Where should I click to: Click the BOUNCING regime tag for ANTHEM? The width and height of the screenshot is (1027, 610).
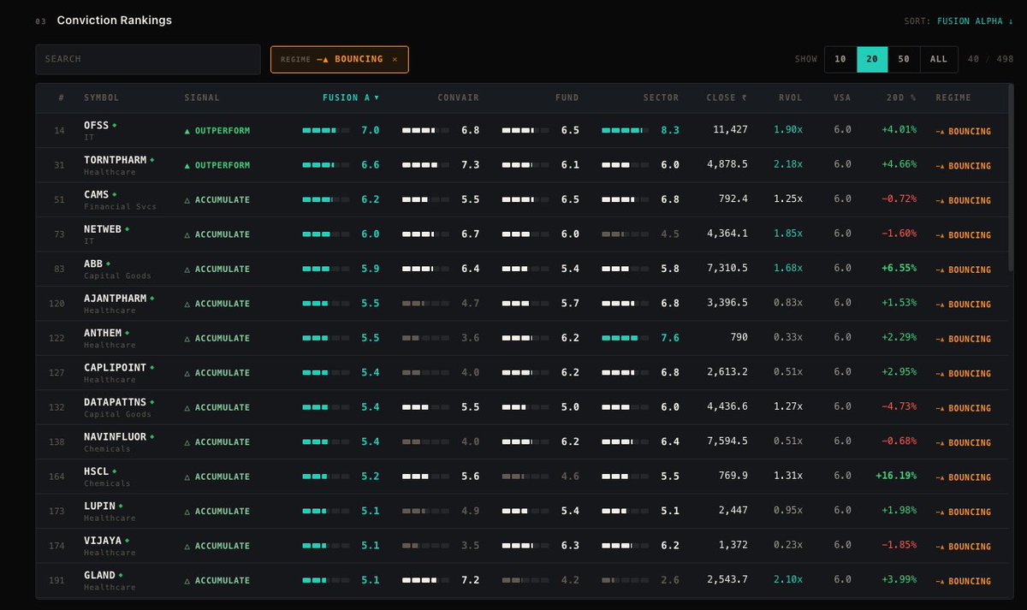point(964,339)
